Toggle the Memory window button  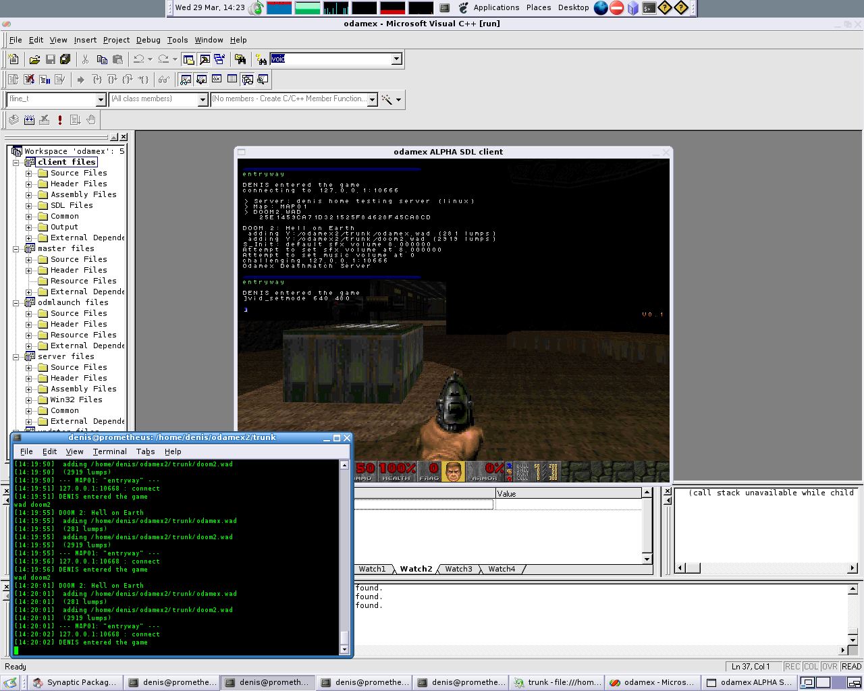232,80
